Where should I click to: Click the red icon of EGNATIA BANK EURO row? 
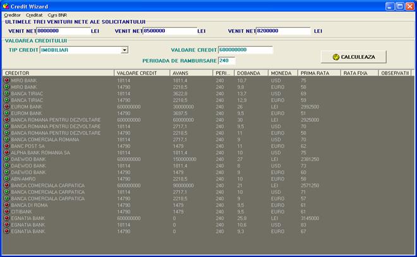[7, 231]
